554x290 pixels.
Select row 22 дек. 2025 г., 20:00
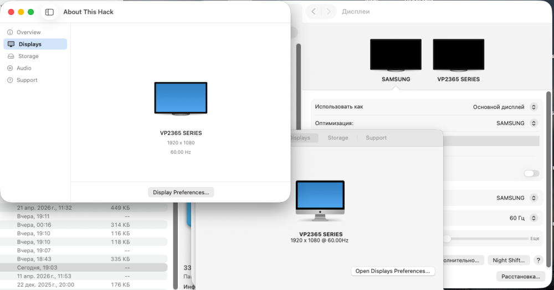coord(84,284)
